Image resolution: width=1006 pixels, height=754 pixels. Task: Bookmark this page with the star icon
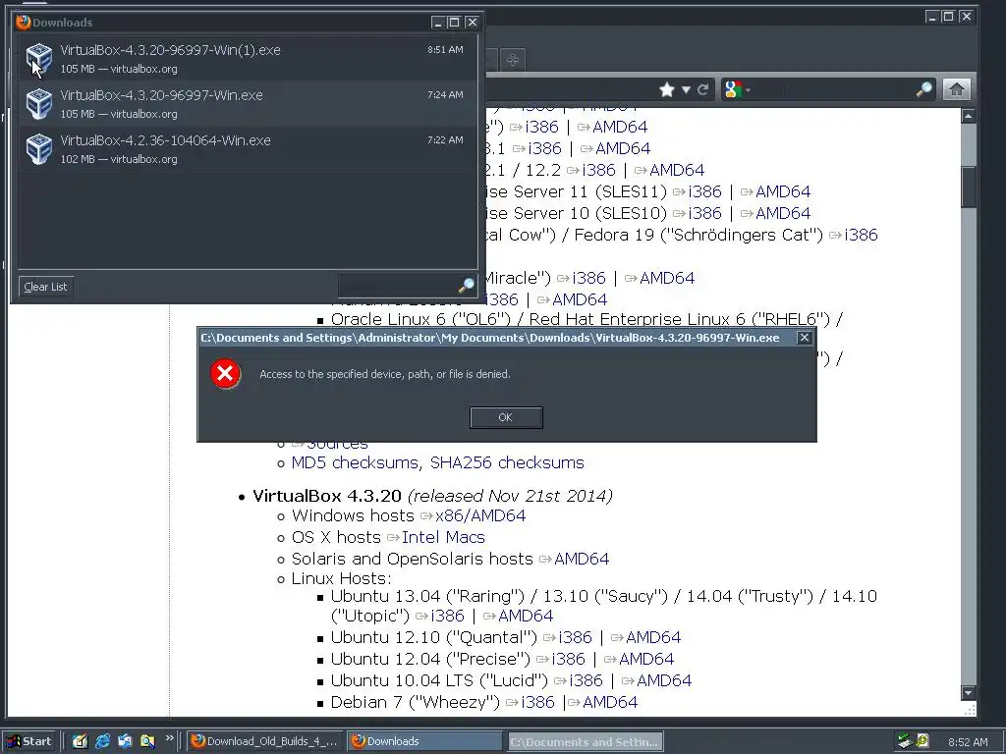point(667,89)
